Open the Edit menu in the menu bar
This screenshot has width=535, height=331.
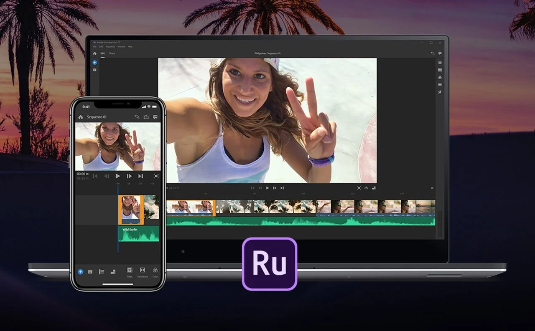[101, 47]
